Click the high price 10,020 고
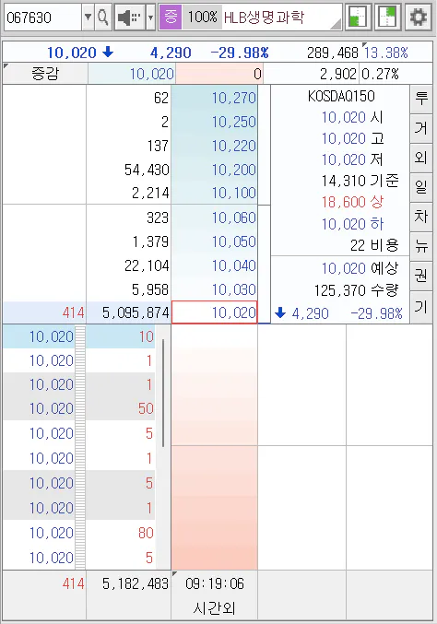This screenshot has height=624, width=437. coord(352,138)
